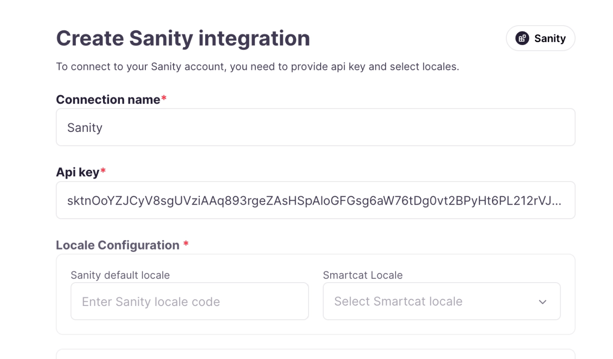Select the Sanity badge at top right
The image size is (613, 359).
[540, 38]
